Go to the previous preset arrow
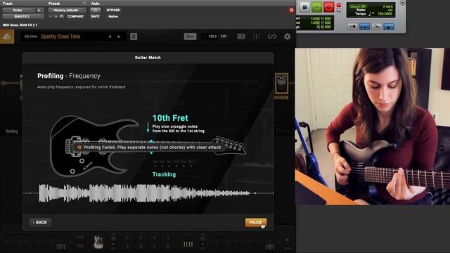This screenshot has width=450, height=253. pyautogui.click(x=110, y=37)
